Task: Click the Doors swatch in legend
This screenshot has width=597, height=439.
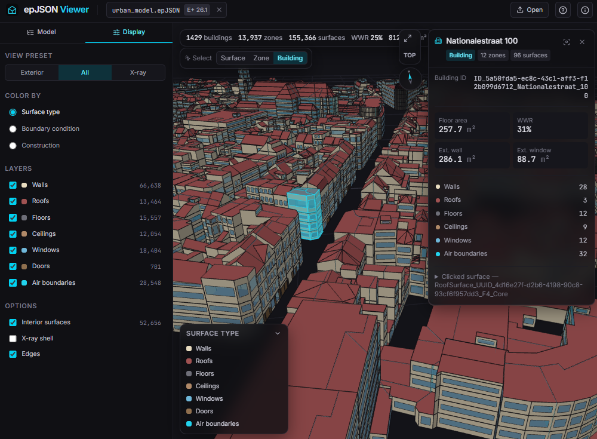Action: 189,411
